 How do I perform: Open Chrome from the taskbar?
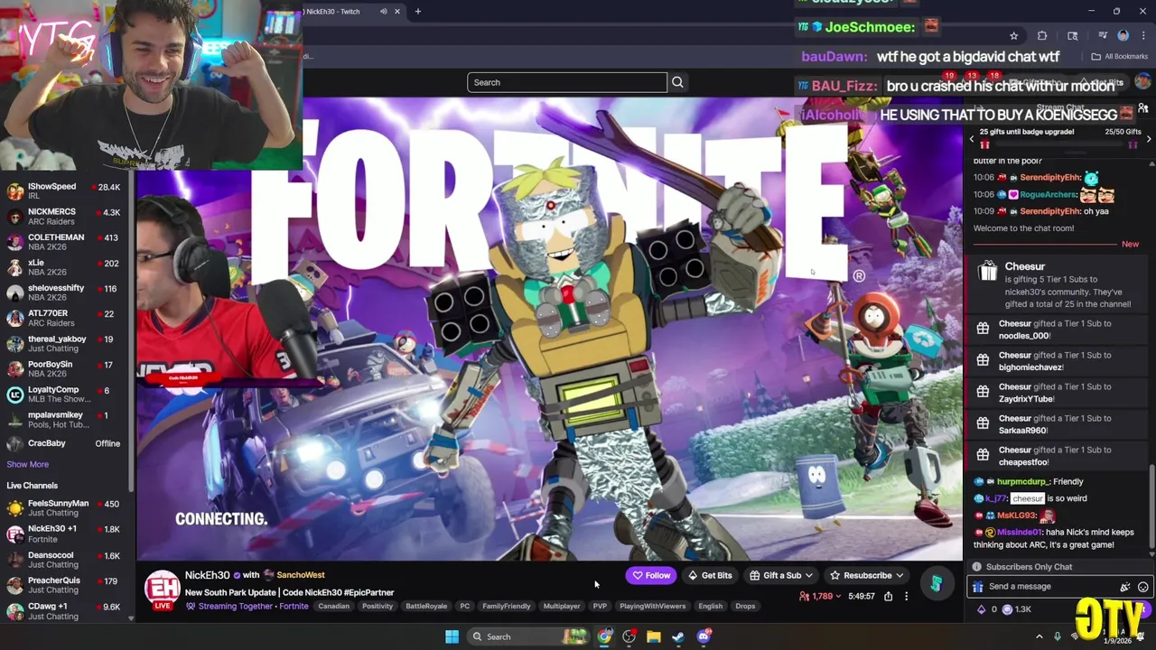[604, 637]
